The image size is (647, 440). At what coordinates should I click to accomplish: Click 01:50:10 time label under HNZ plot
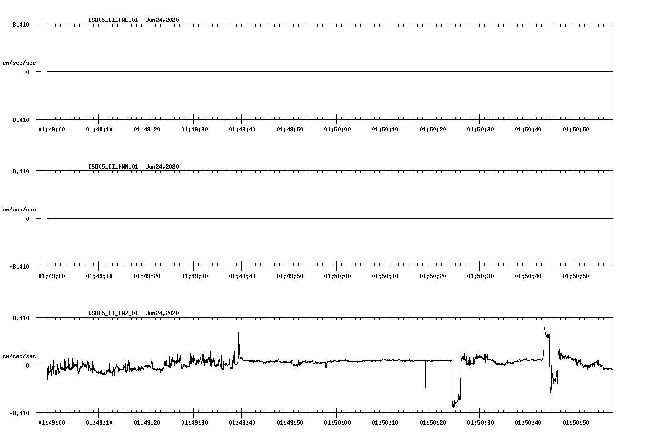(x=385, y=423)
